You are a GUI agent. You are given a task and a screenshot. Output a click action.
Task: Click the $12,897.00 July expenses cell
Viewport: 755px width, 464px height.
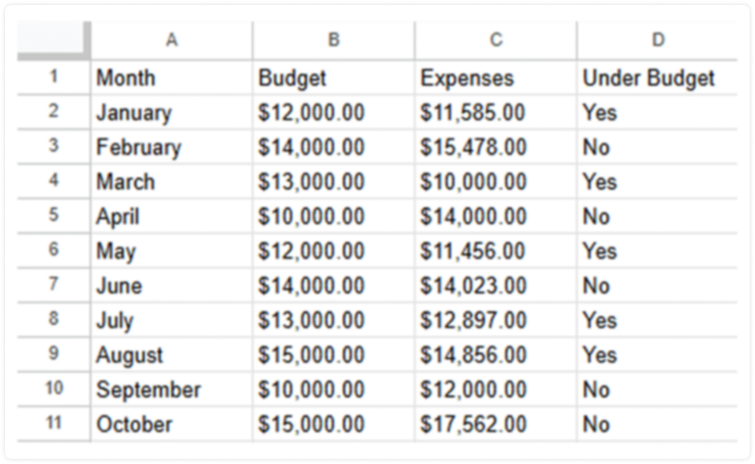495,320
